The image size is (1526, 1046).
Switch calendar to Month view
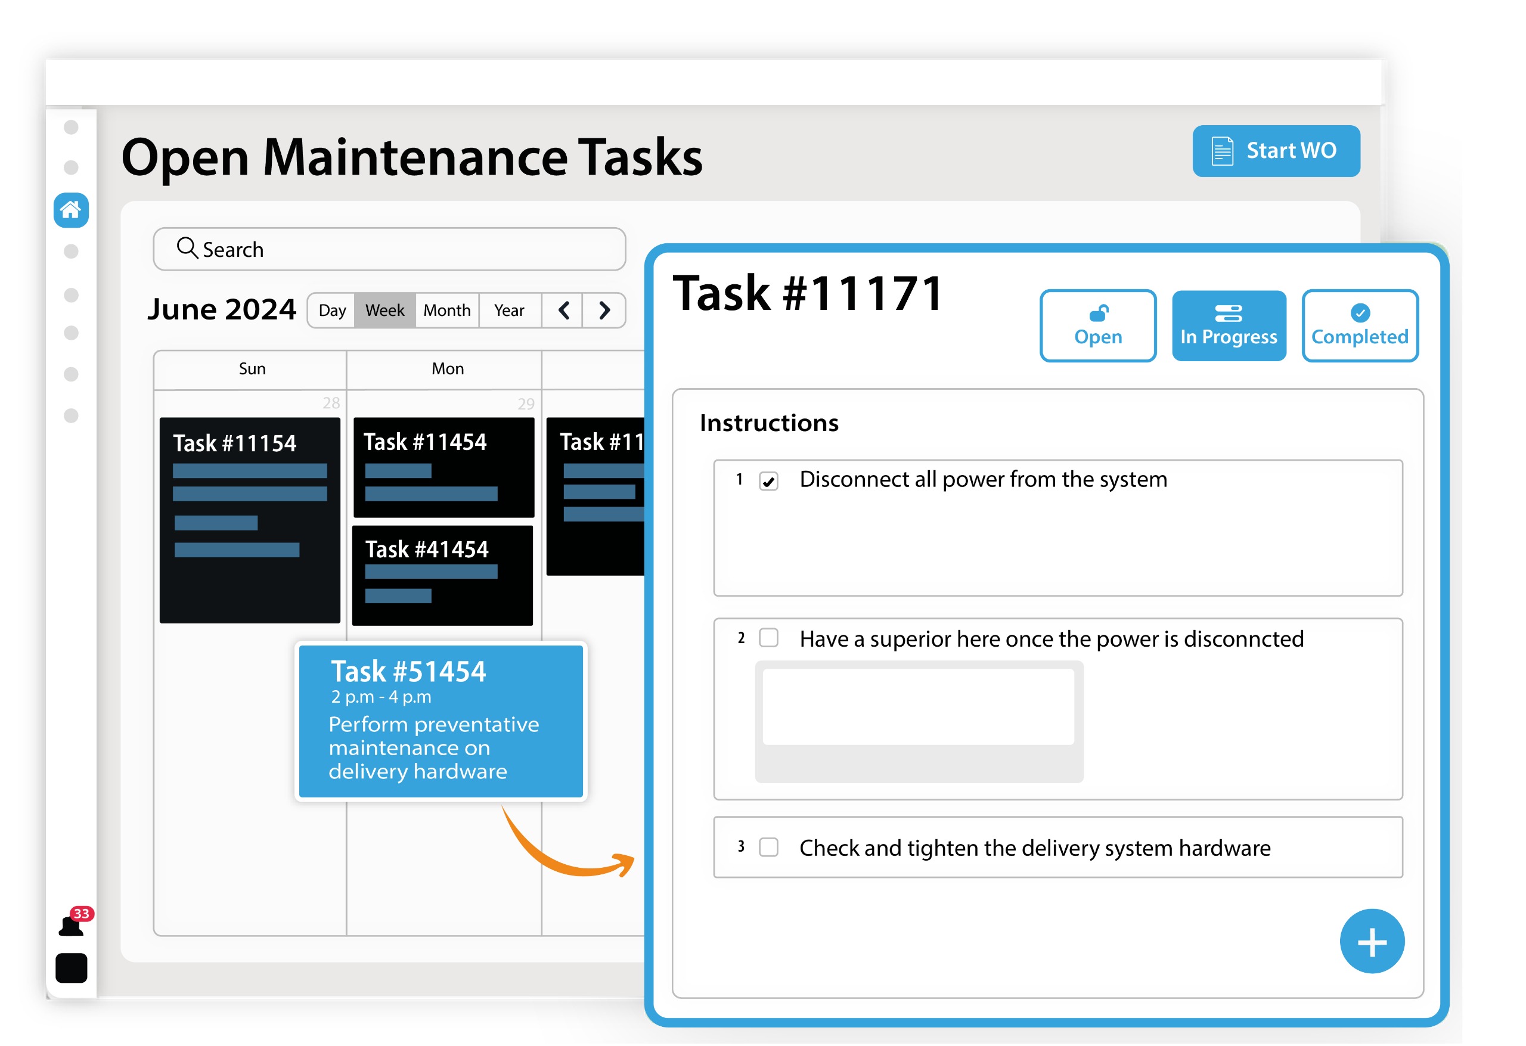click(447, 311)
